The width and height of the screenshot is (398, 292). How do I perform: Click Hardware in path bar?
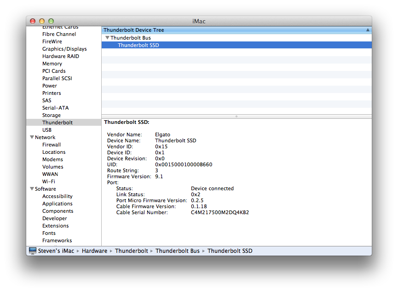point(94,251)
